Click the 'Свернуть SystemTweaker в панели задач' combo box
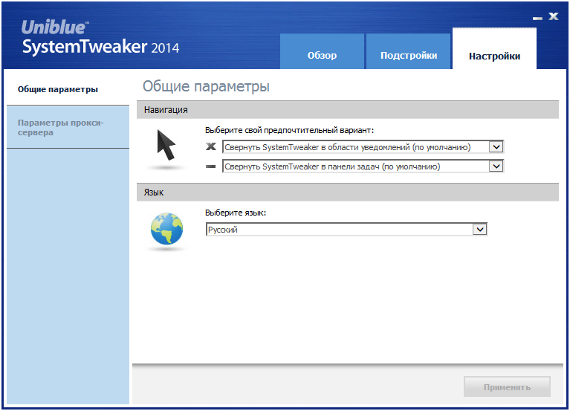Image resolution: width=570 pixels, height=411 pixels. click(x=363, y=166)
